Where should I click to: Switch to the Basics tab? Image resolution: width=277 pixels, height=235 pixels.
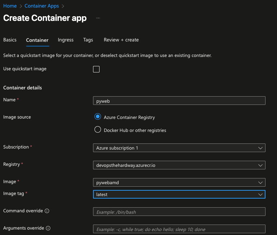coord(10,40)
